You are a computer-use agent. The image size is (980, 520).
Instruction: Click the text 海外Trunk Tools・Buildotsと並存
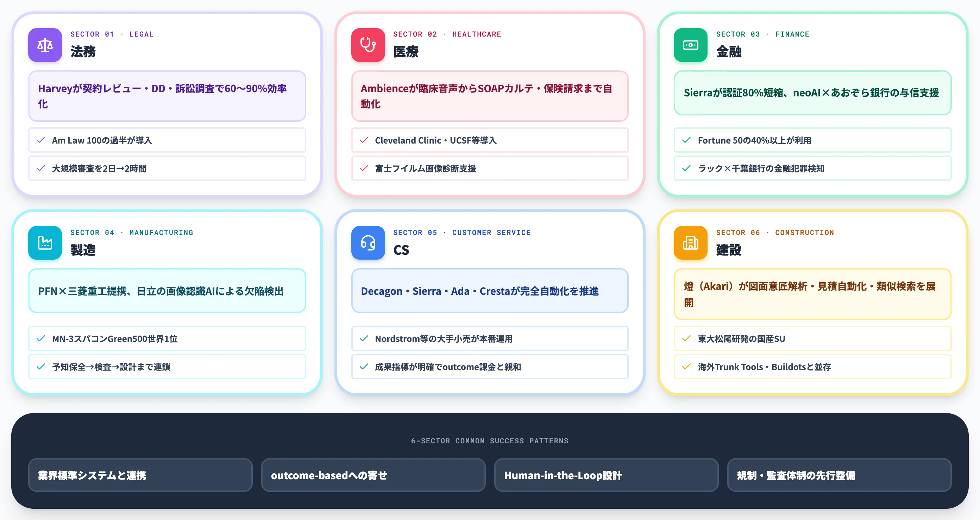pyautogui.click(x=764, y=367)
